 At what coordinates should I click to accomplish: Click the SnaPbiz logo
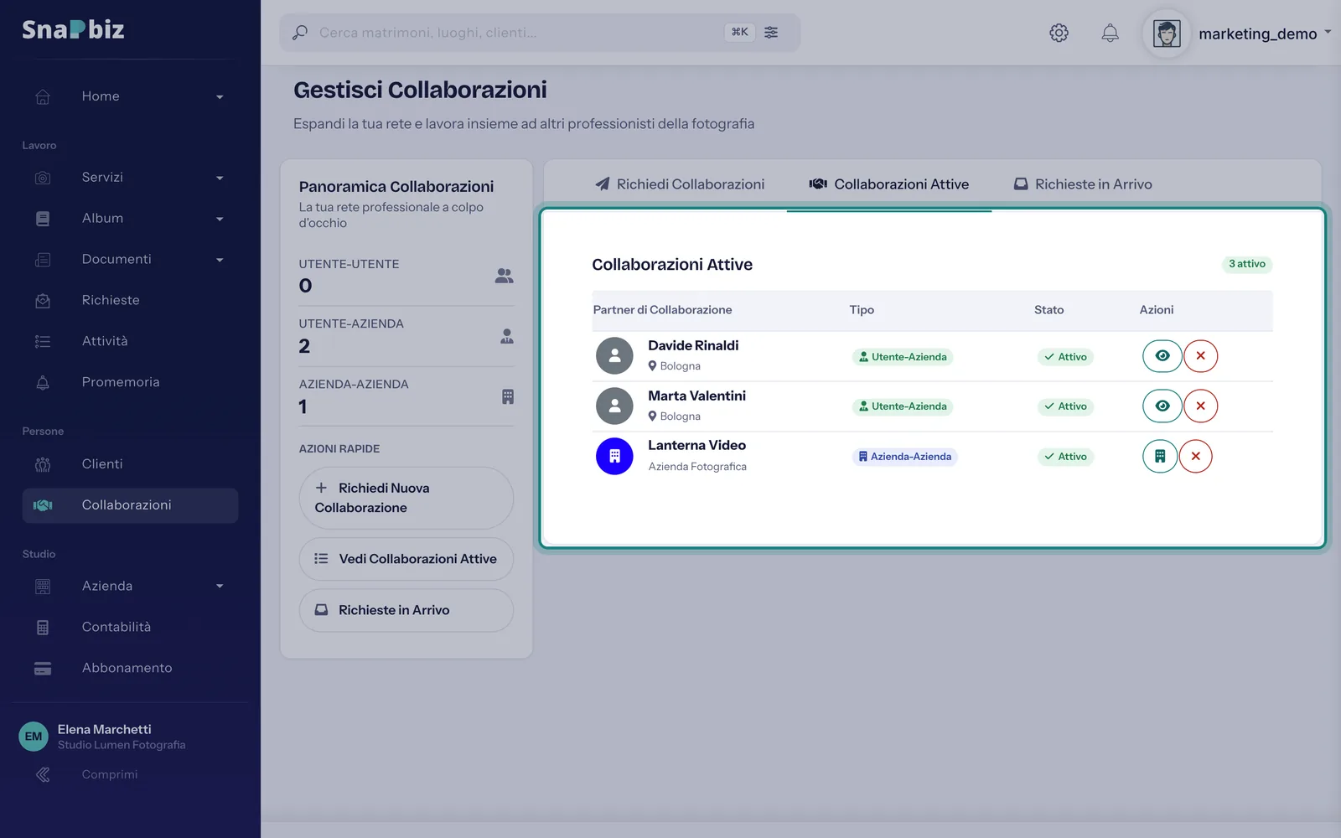(73, 29)
